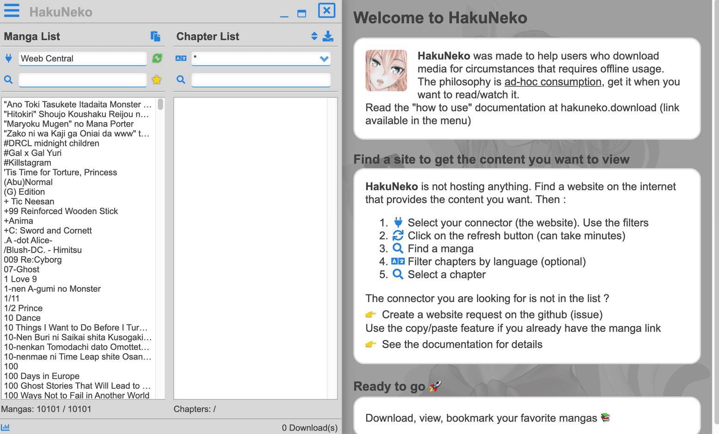Viewport: 719px width, 434px height.
Task: Open the HakuNeko hamburger menu
Action: coord(12,11)
